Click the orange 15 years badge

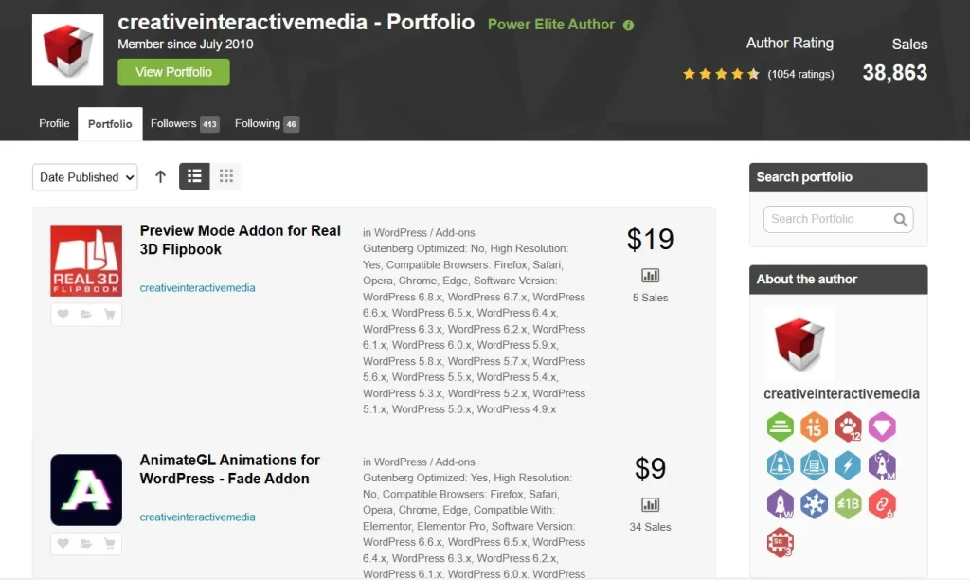coord(814,427)
